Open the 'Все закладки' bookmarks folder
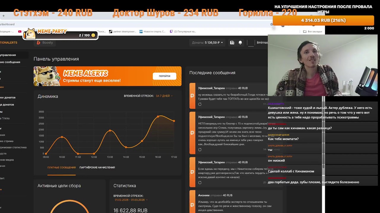This screenshot has height=213, width=380. [x=313, y=31]
